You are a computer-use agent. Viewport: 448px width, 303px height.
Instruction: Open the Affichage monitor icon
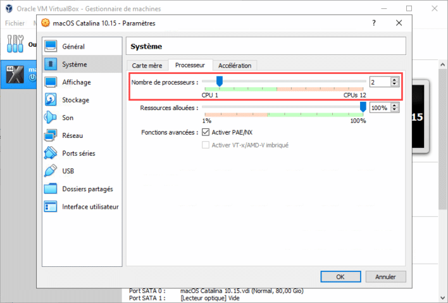point(51,82)
